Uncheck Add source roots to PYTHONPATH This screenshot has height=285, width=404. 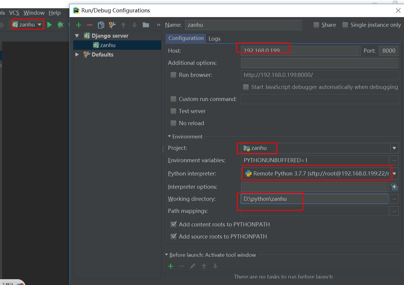174,236
